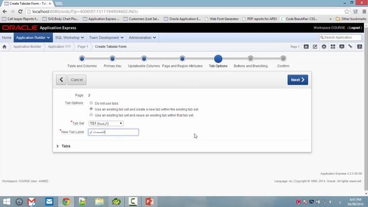Jump to Primary Key wizard step
The height and width of the screenshot is (207, 368).
(x=113, y=59)
